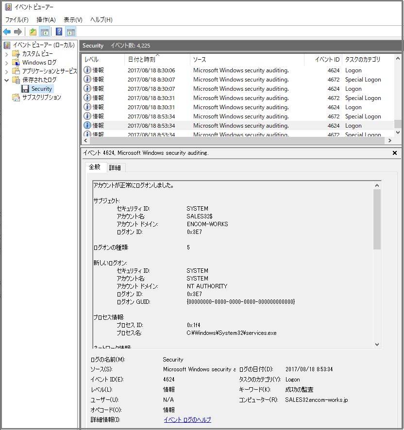The image size is (404, 430).
Task: Click the event description vertical scrollbar thumb
Action: coord(377,219)
